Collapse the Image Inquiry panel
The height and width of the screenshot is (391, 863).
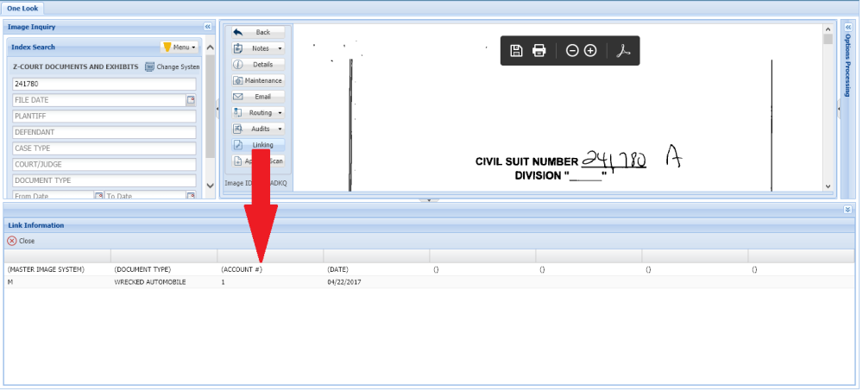click(x=207, y=27)
